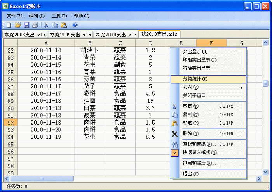Choose 复制(C) Ctrl+C menu item
This screenshot has height=192, width=272.
208,114
